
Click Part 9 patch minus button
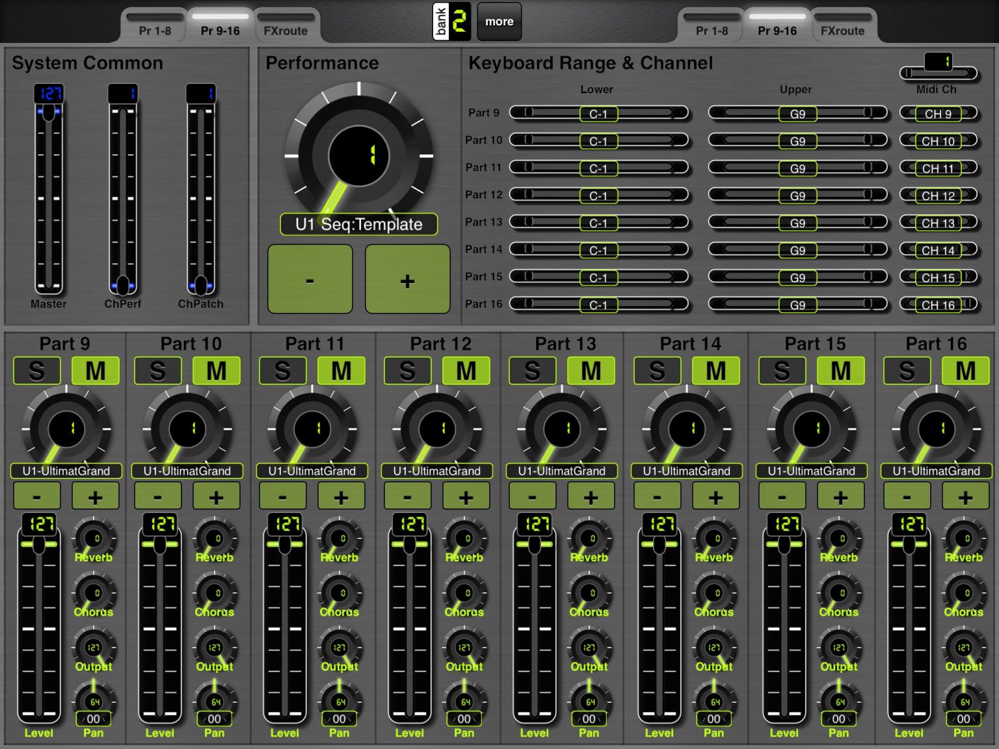click(37, 497)
